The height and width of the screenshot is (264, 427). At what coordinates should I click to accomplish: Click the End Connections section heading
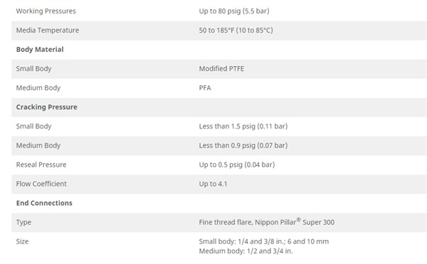44,203
